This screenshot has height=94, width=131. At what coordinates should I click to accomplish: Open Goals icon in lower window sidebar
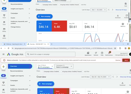[x=3, y=83]
